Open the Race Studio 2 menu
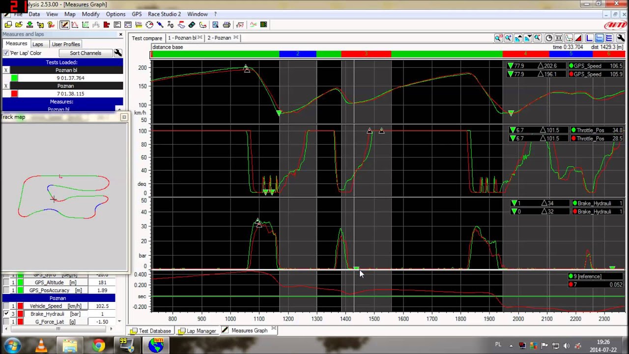 [164, 14]
